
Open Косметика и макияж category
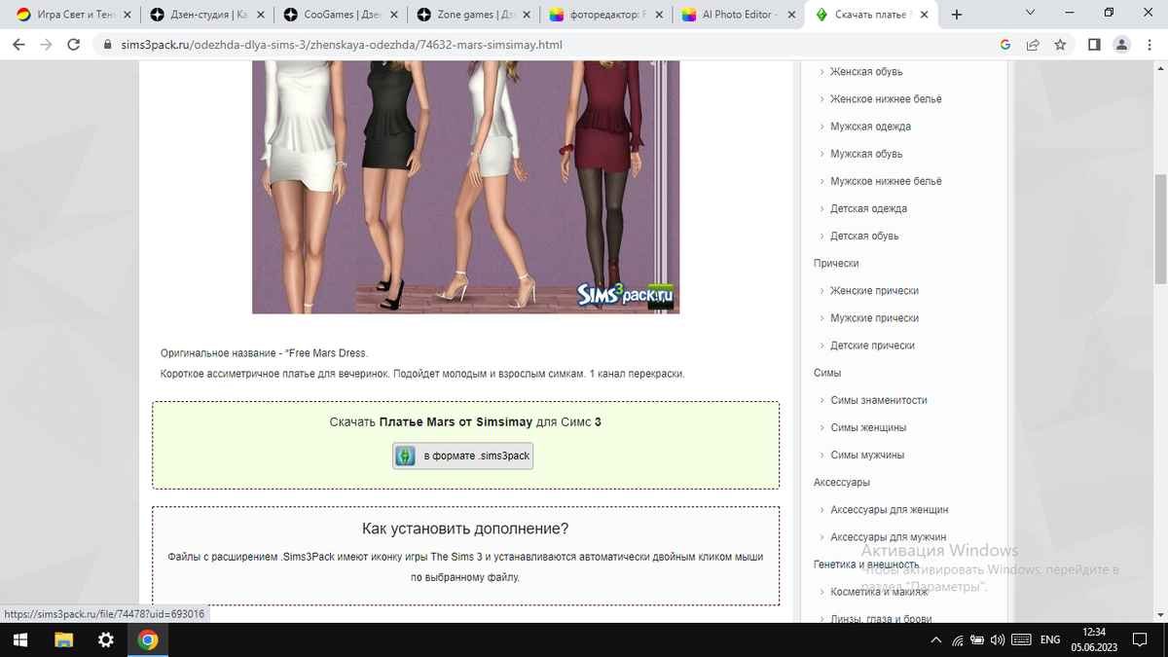click(x=879, y=591)
